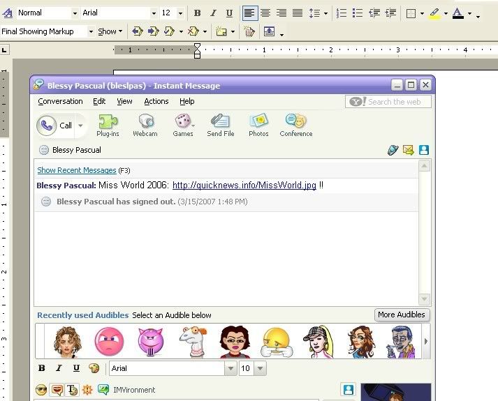Click Show Recent Messages link
The image size is (498, 401).
[77, 170]
